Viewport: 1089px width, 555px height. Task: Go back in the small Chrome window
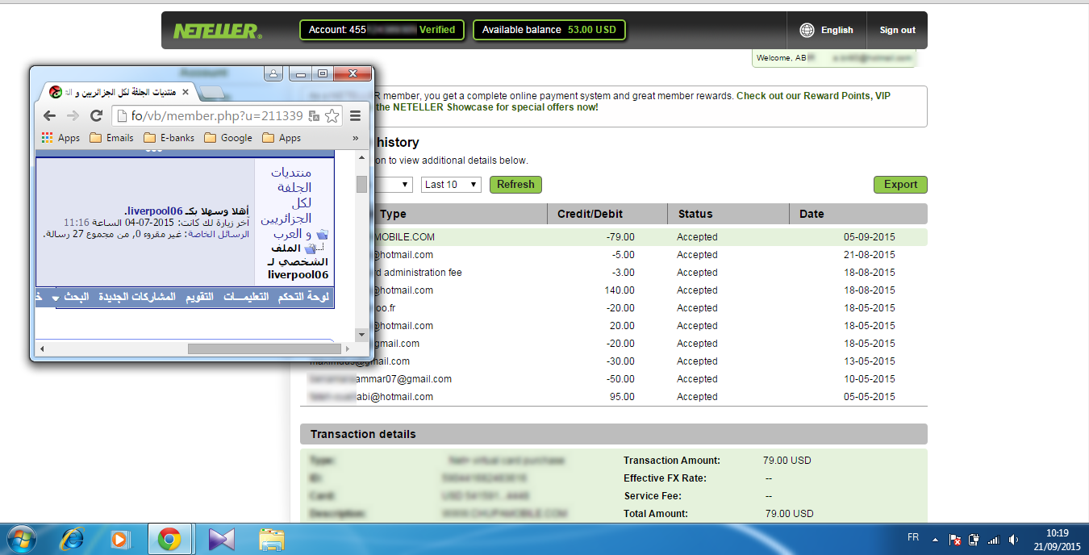point(50,115)
